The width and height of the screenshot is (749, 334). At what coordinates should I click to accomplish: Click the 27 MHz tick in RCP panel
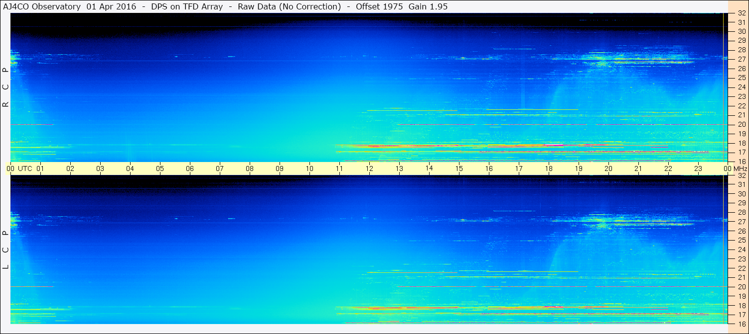pos(742,59)
